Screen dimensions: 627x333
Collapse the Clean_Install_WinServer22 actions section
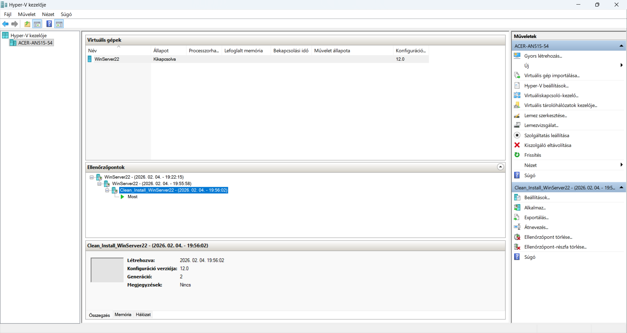(x=621, y=188)
